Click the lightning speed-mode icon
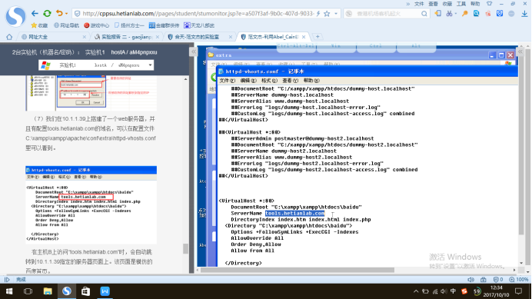The image size is (532, 299). click(318, 14)
